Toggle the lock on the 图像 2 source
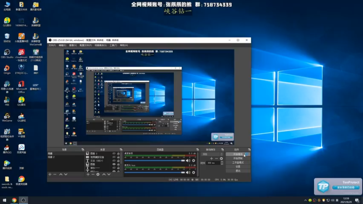This screenshot has width=363, height=204. [118, 153]
